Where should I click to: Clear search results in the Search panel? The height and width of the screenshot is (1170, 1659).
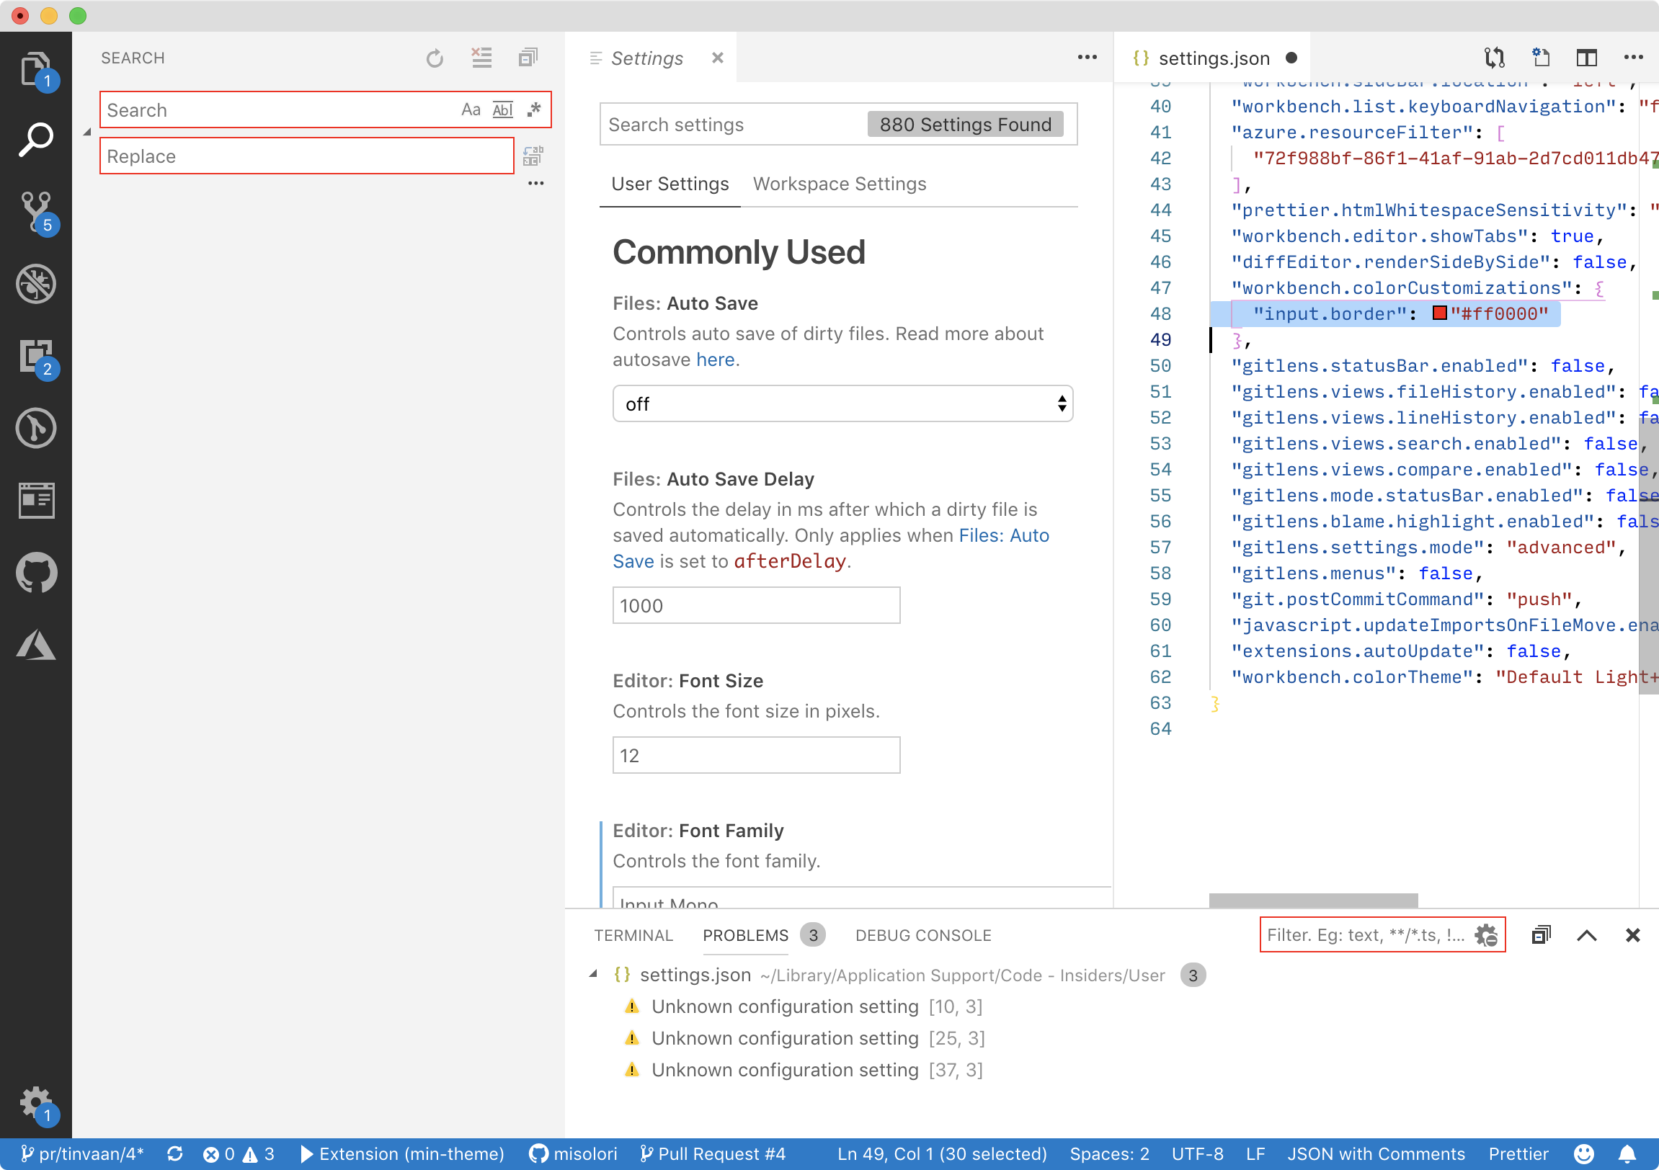click(481, 58)
